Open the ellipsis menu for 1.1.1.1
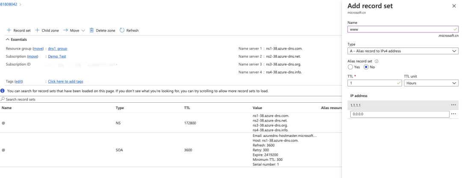 453,105
